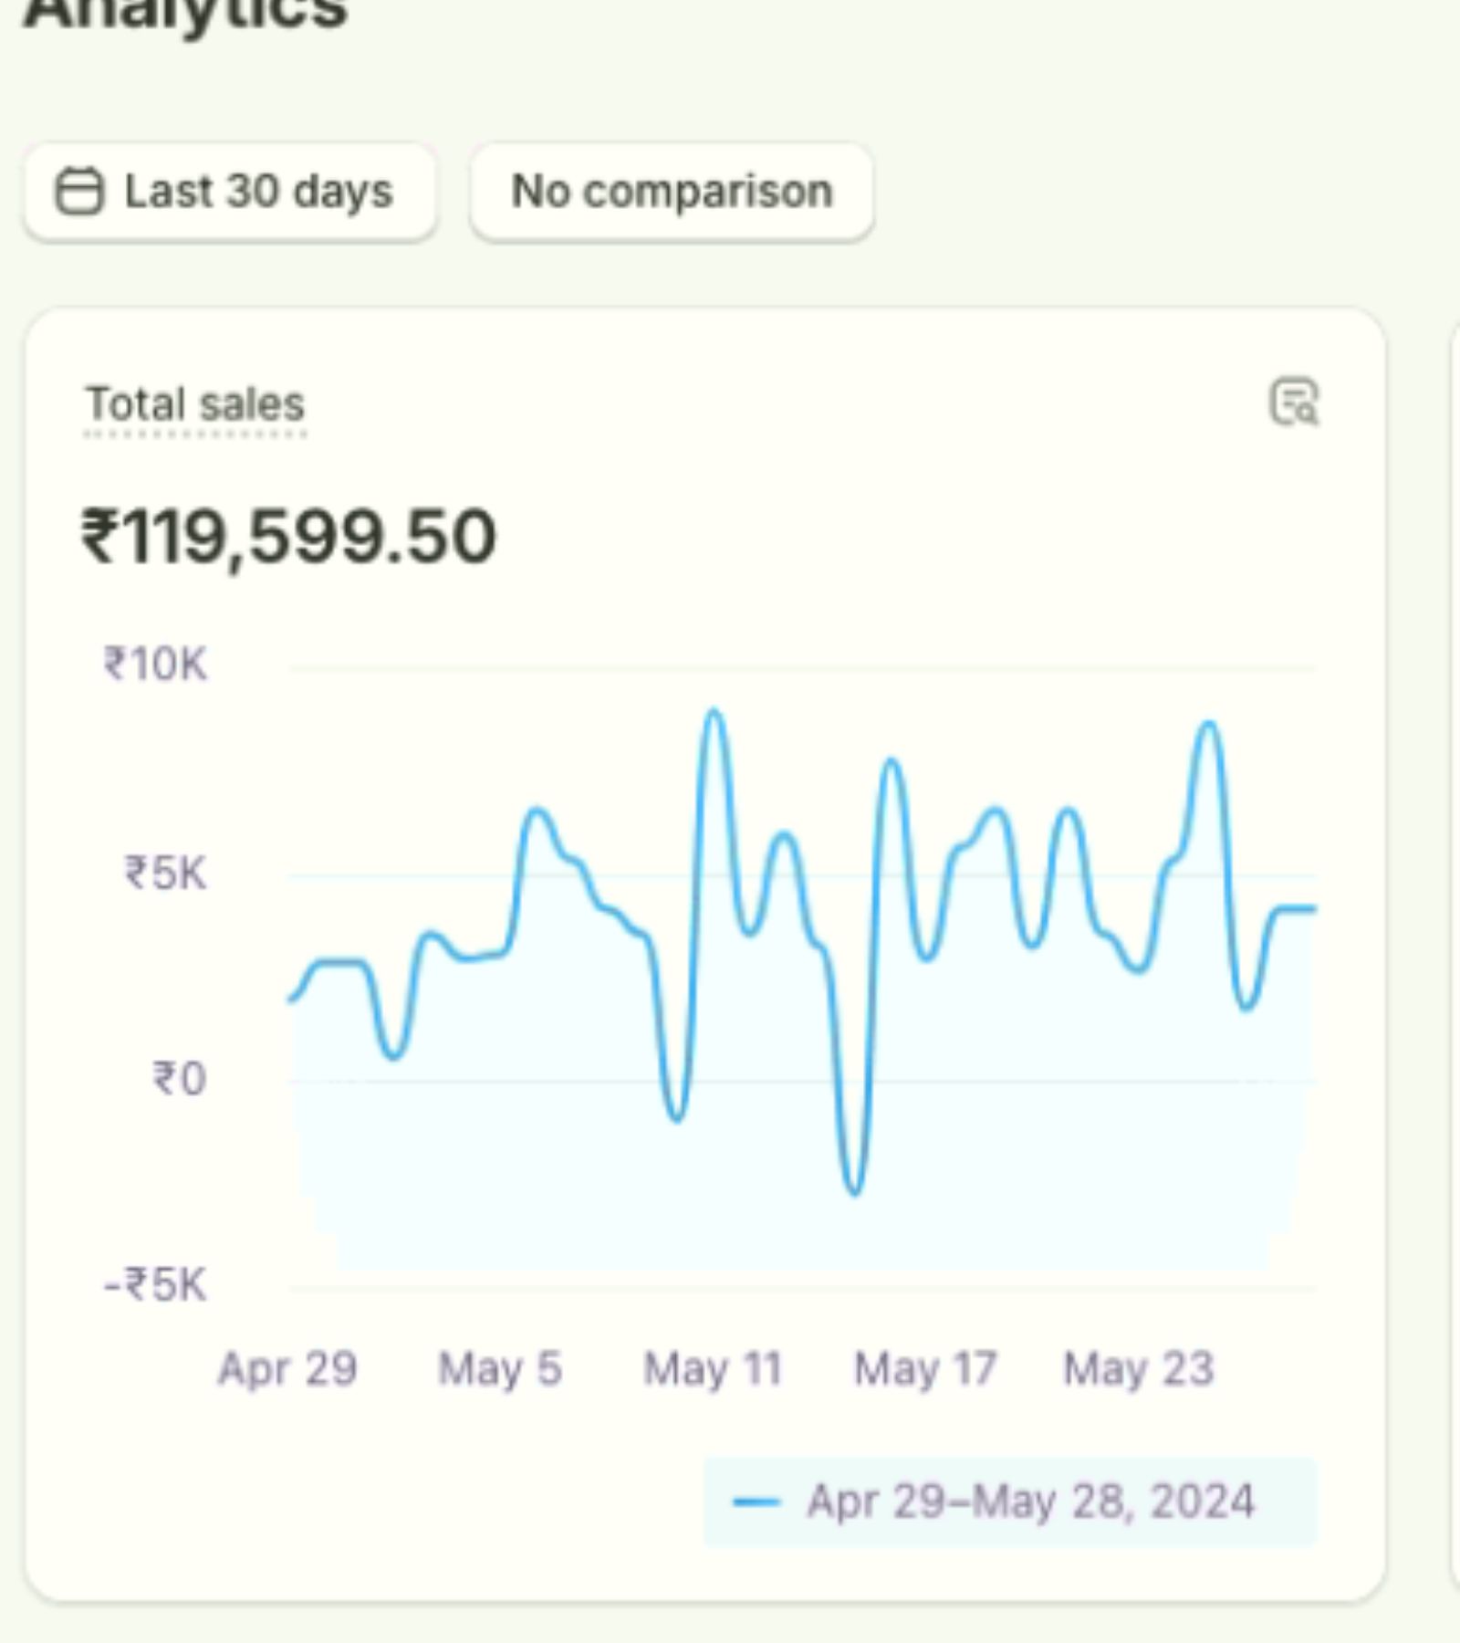Screen dimensions: 1460x1643
Task: Select the Apr 29–May 28, 2024 legend entry
Action: 1029,1502
